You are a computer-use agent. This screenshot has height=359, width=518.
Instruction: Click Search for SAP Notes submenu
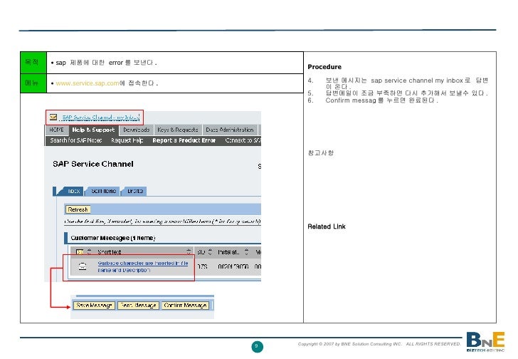(76, 140)
